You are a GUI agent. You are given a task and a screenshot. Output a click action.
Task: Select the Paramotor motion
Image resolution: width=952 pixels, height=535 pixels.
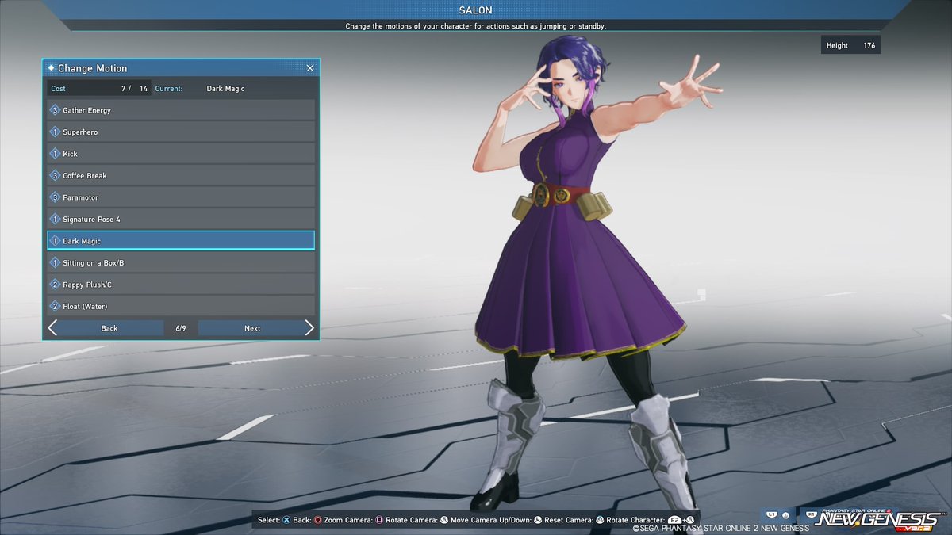[181, 197]
